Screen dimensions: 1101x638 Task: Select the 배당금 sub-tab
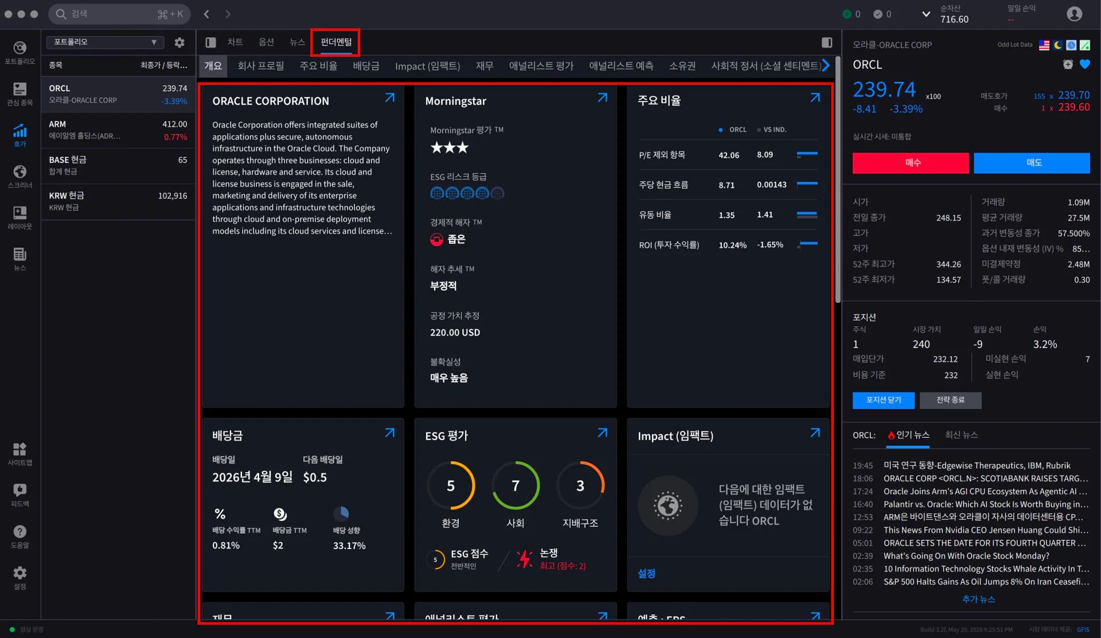(366, 65)
